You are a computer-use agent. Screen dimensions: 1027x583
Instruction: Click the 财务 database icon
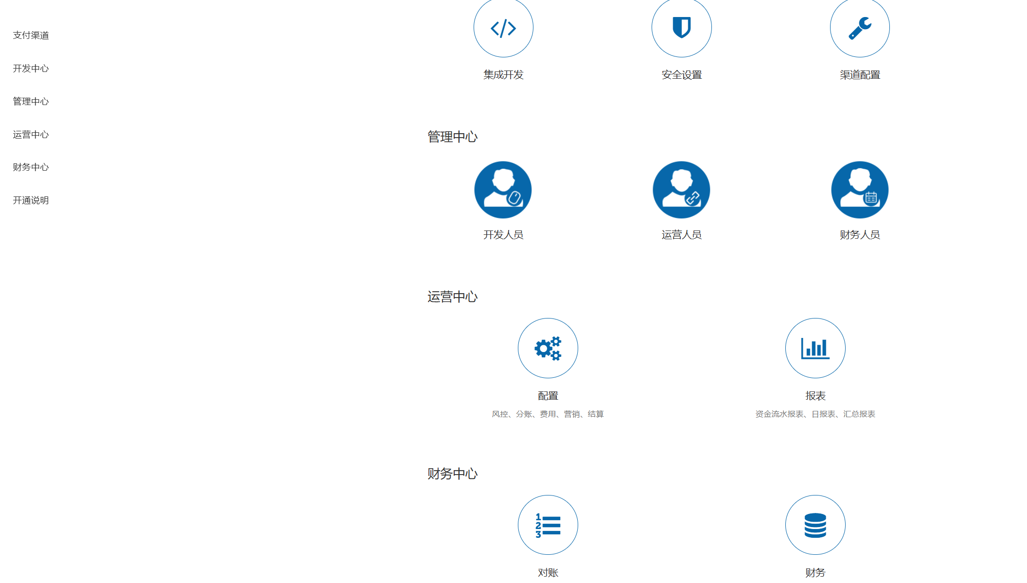(x=815, y=525)
